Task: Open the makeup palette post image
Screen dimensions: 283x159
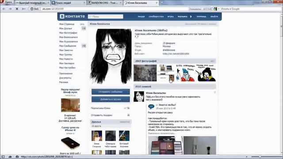Action: pyautogui.click(x=165, y=145)
